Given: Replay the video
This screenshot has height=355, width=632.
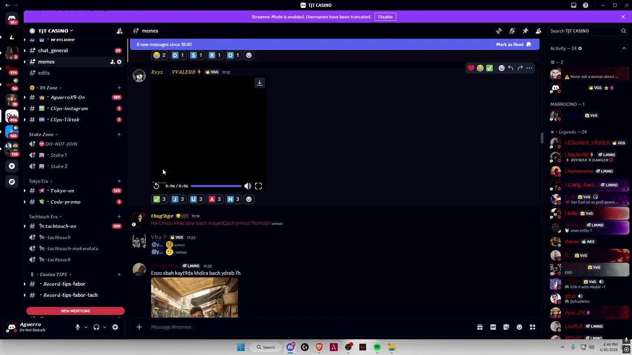Looking at the screenshot, I should (156, 186).
